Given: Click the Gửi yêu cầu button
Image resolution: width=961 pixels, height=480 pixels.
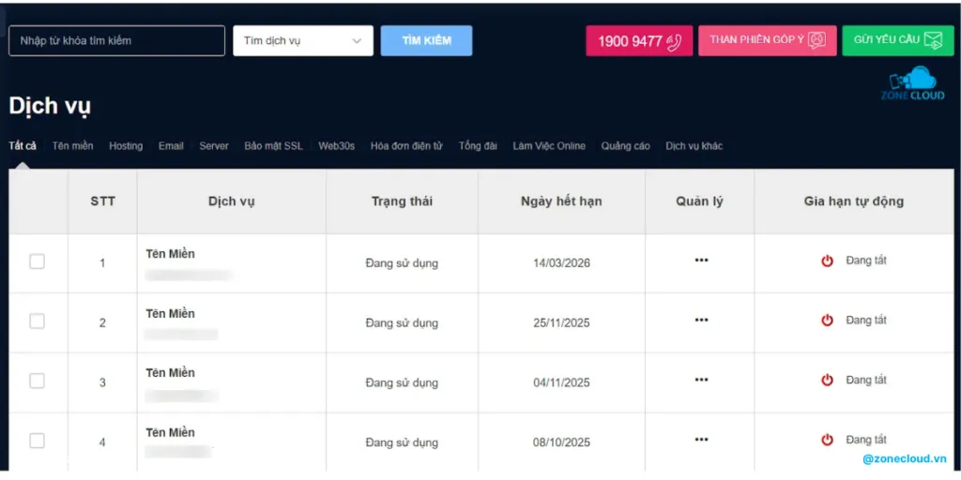Looking at the screenshot, I should 898,41.
